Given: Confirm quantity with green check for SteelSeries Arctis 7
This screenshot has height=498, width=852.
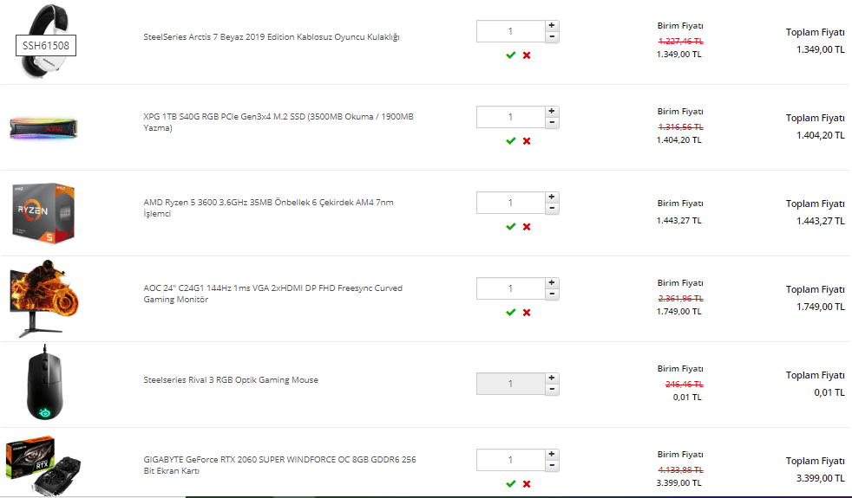Looking at the screenshot, I should tap(510, 55).
